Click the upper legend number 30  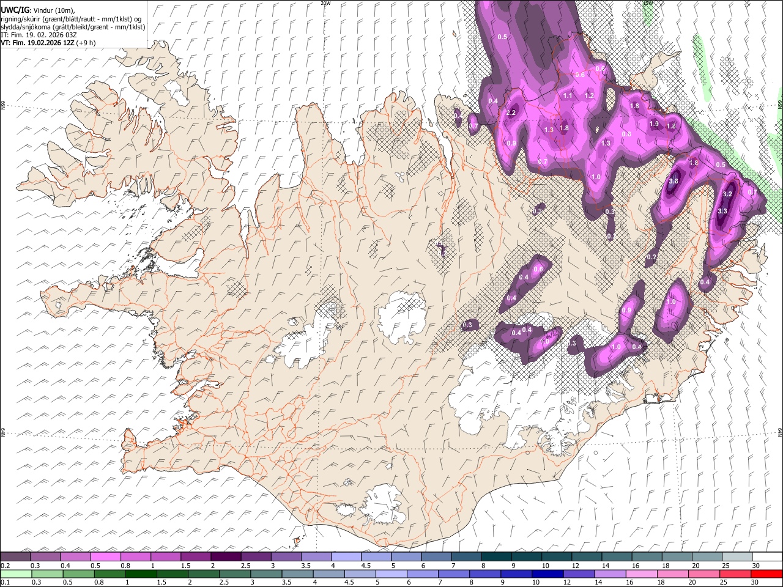click(755, 566)
